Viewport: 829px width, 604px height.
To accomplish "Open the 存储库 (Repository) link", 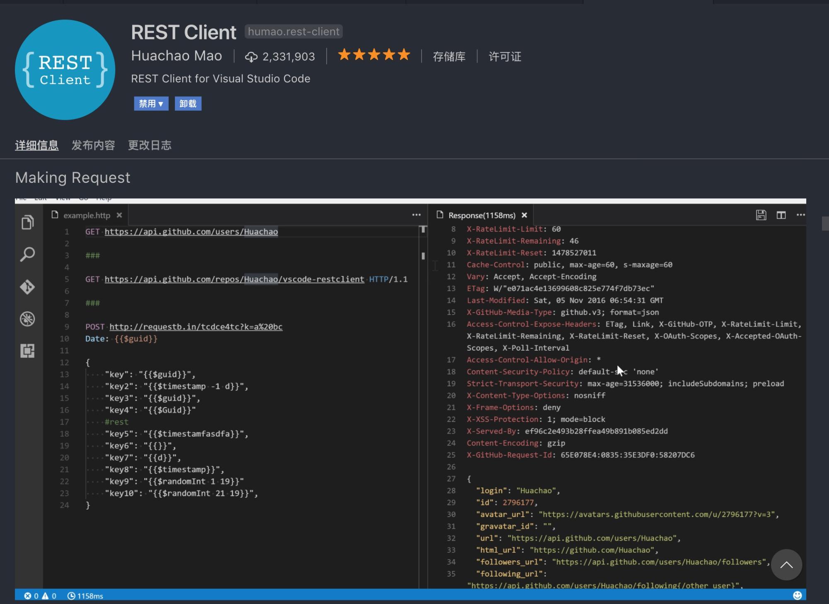I will [449, 56].
